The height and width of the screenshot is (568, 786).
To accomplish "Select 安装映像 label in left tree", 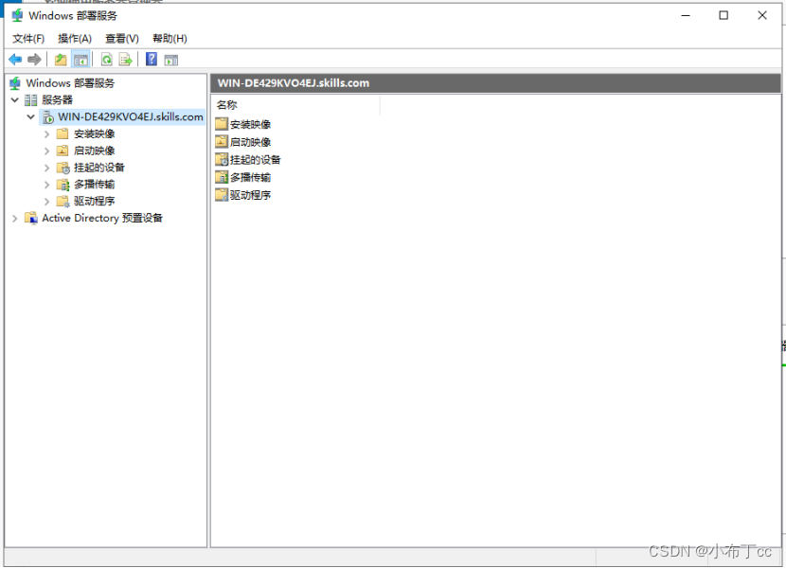I will [95, 133].
